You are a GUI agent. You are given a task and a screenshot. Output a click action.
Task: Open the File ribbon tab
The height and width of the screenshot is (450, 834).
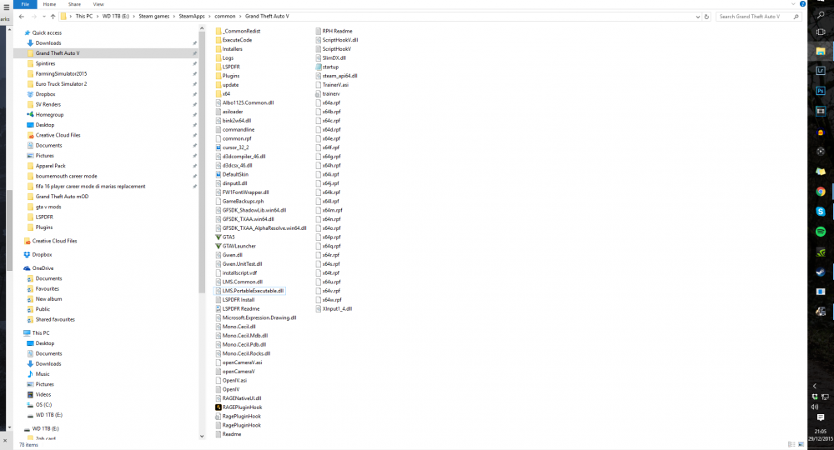click(x=25, y=4)
